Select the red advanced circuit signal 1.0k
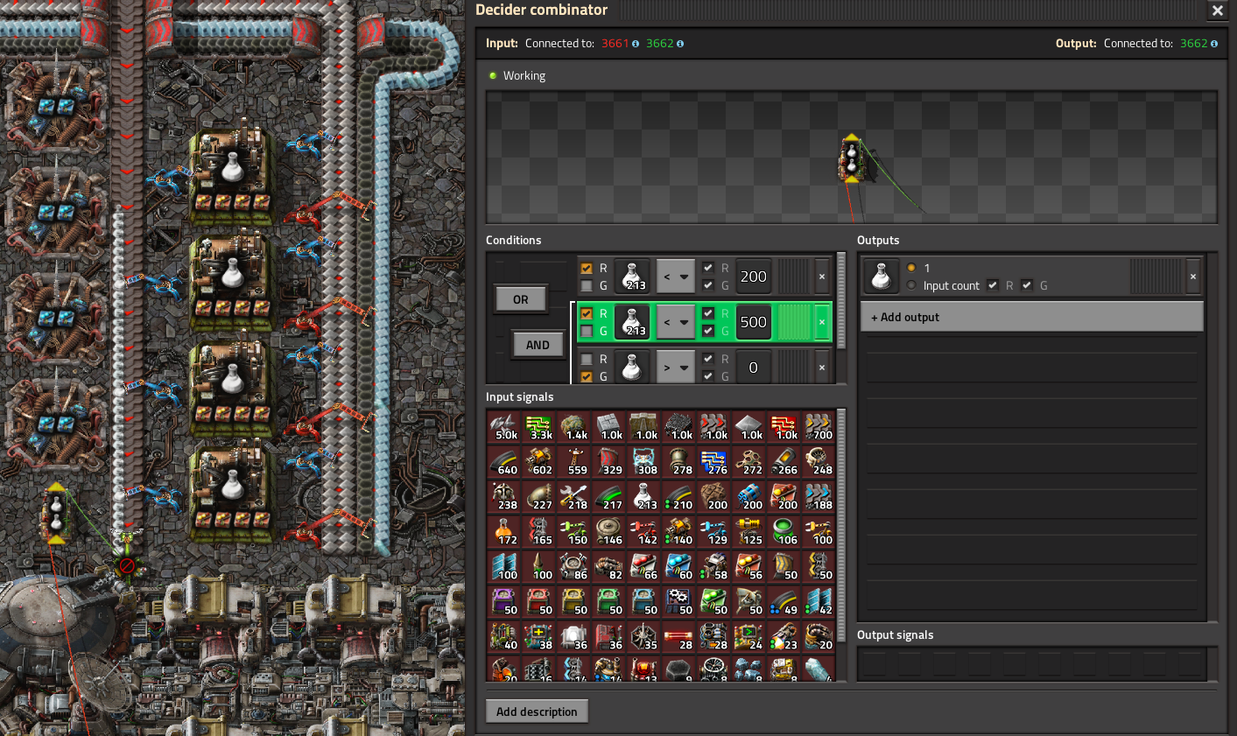This screenshot has width=1237, height=736. (784, 427)
